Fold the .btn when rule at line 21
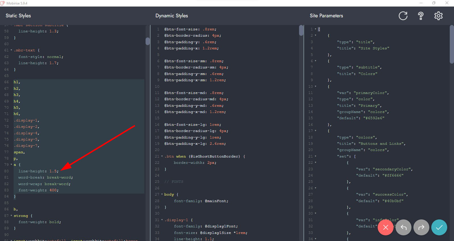Image resolution: width=454 pixels, height=241 pixels. [x=162, y=156]
